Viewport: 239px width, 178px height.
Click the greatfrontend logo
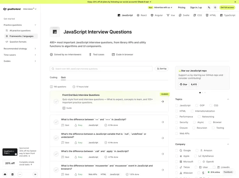[11, 9]
